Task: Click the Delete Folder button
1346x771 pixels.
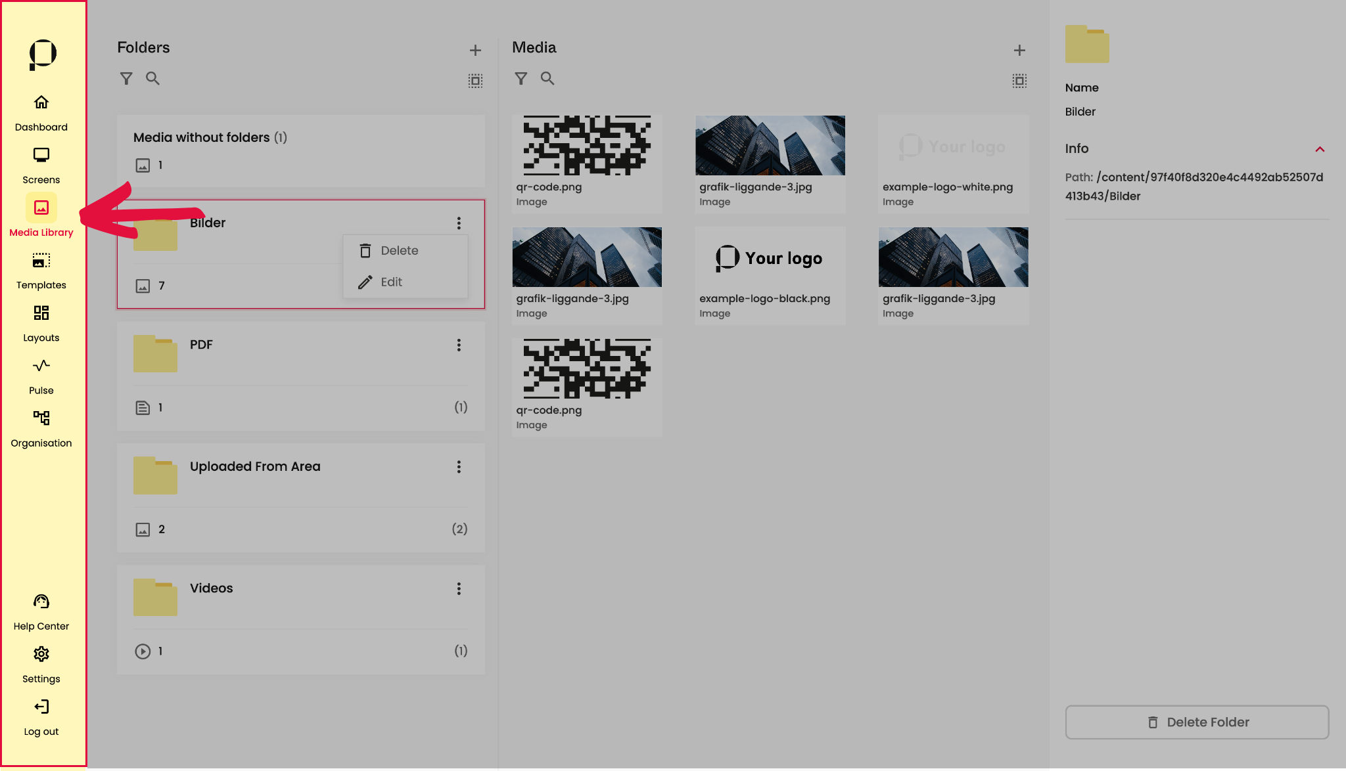Action: (1196, 722)
